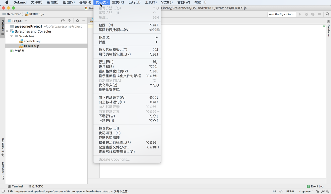The height and width of the screenshot is (194, 331).
Task: Choose 用代码模板包围...(P) menu item
Action: tap(127, 54)
